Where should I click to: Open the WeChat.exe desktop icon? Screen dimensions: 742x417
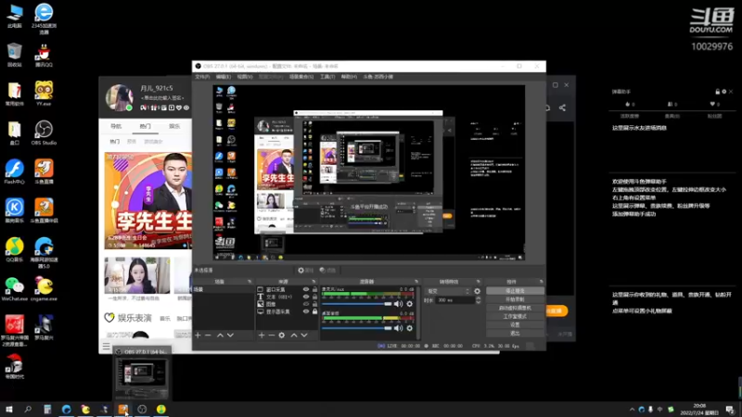[x=14, y=289]
